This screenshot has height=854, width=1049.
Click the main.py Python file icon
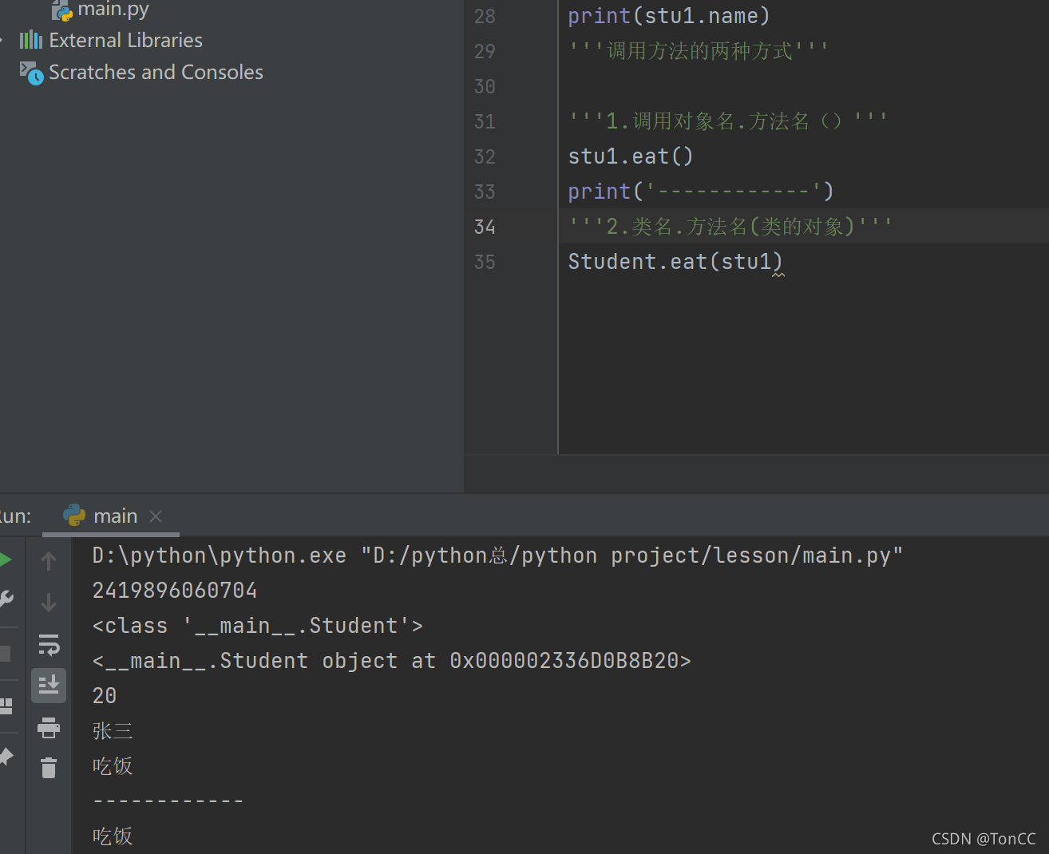tap(62, 10)
